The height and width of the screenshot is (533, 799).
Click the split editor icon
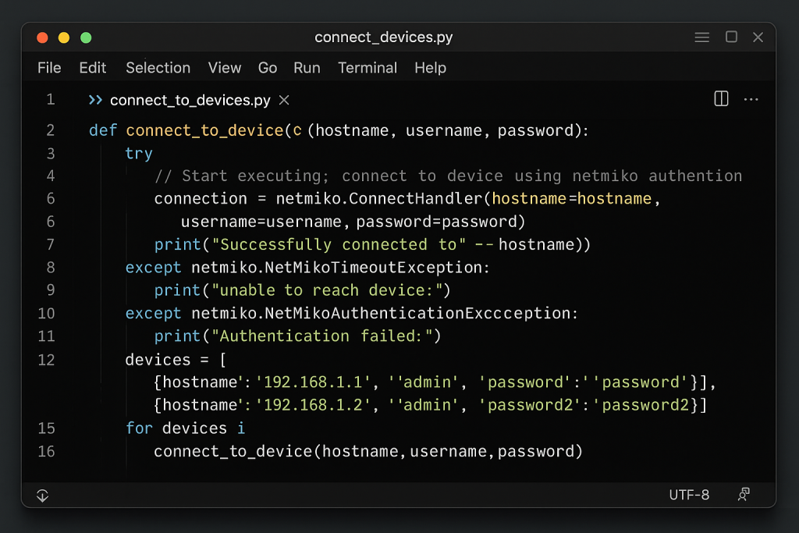point(721,98)
